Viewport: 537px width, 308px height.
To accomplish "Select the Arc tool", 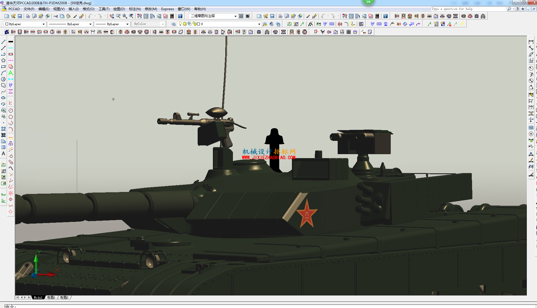I will [3, 73].
